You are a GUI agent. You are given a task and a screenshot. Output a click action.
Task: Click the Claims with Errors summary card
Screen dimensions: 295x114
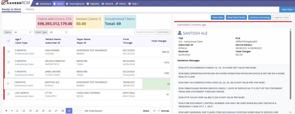pyautogui.click(x=54, y=21)
